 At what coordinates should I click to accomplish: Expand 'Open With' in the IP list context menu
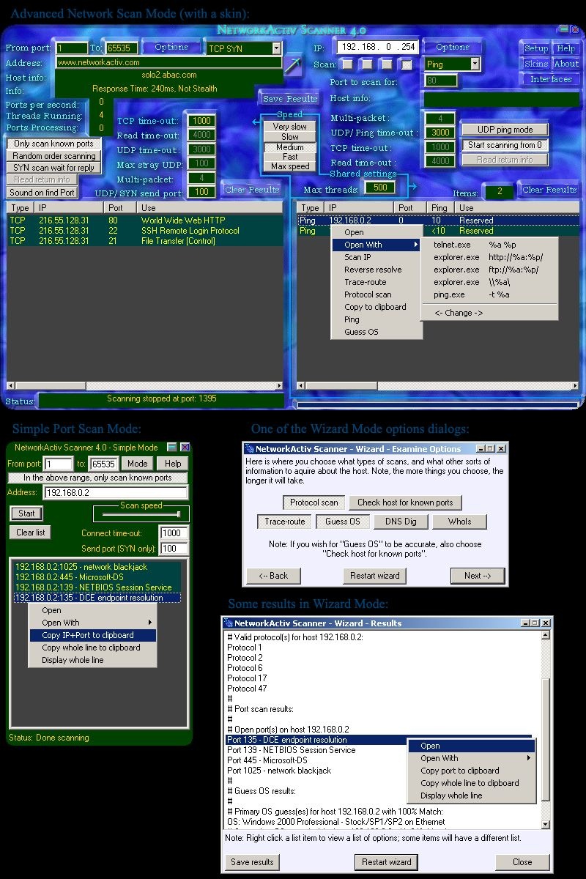[377, 245]
